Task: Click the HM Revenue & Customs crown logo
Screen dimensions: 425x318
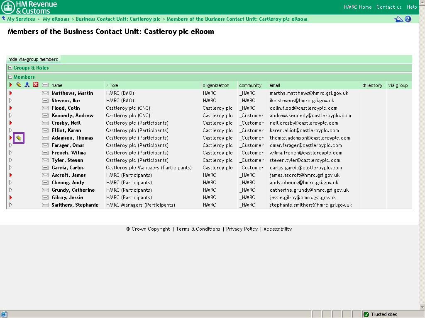Action: [x=8, y=7]
